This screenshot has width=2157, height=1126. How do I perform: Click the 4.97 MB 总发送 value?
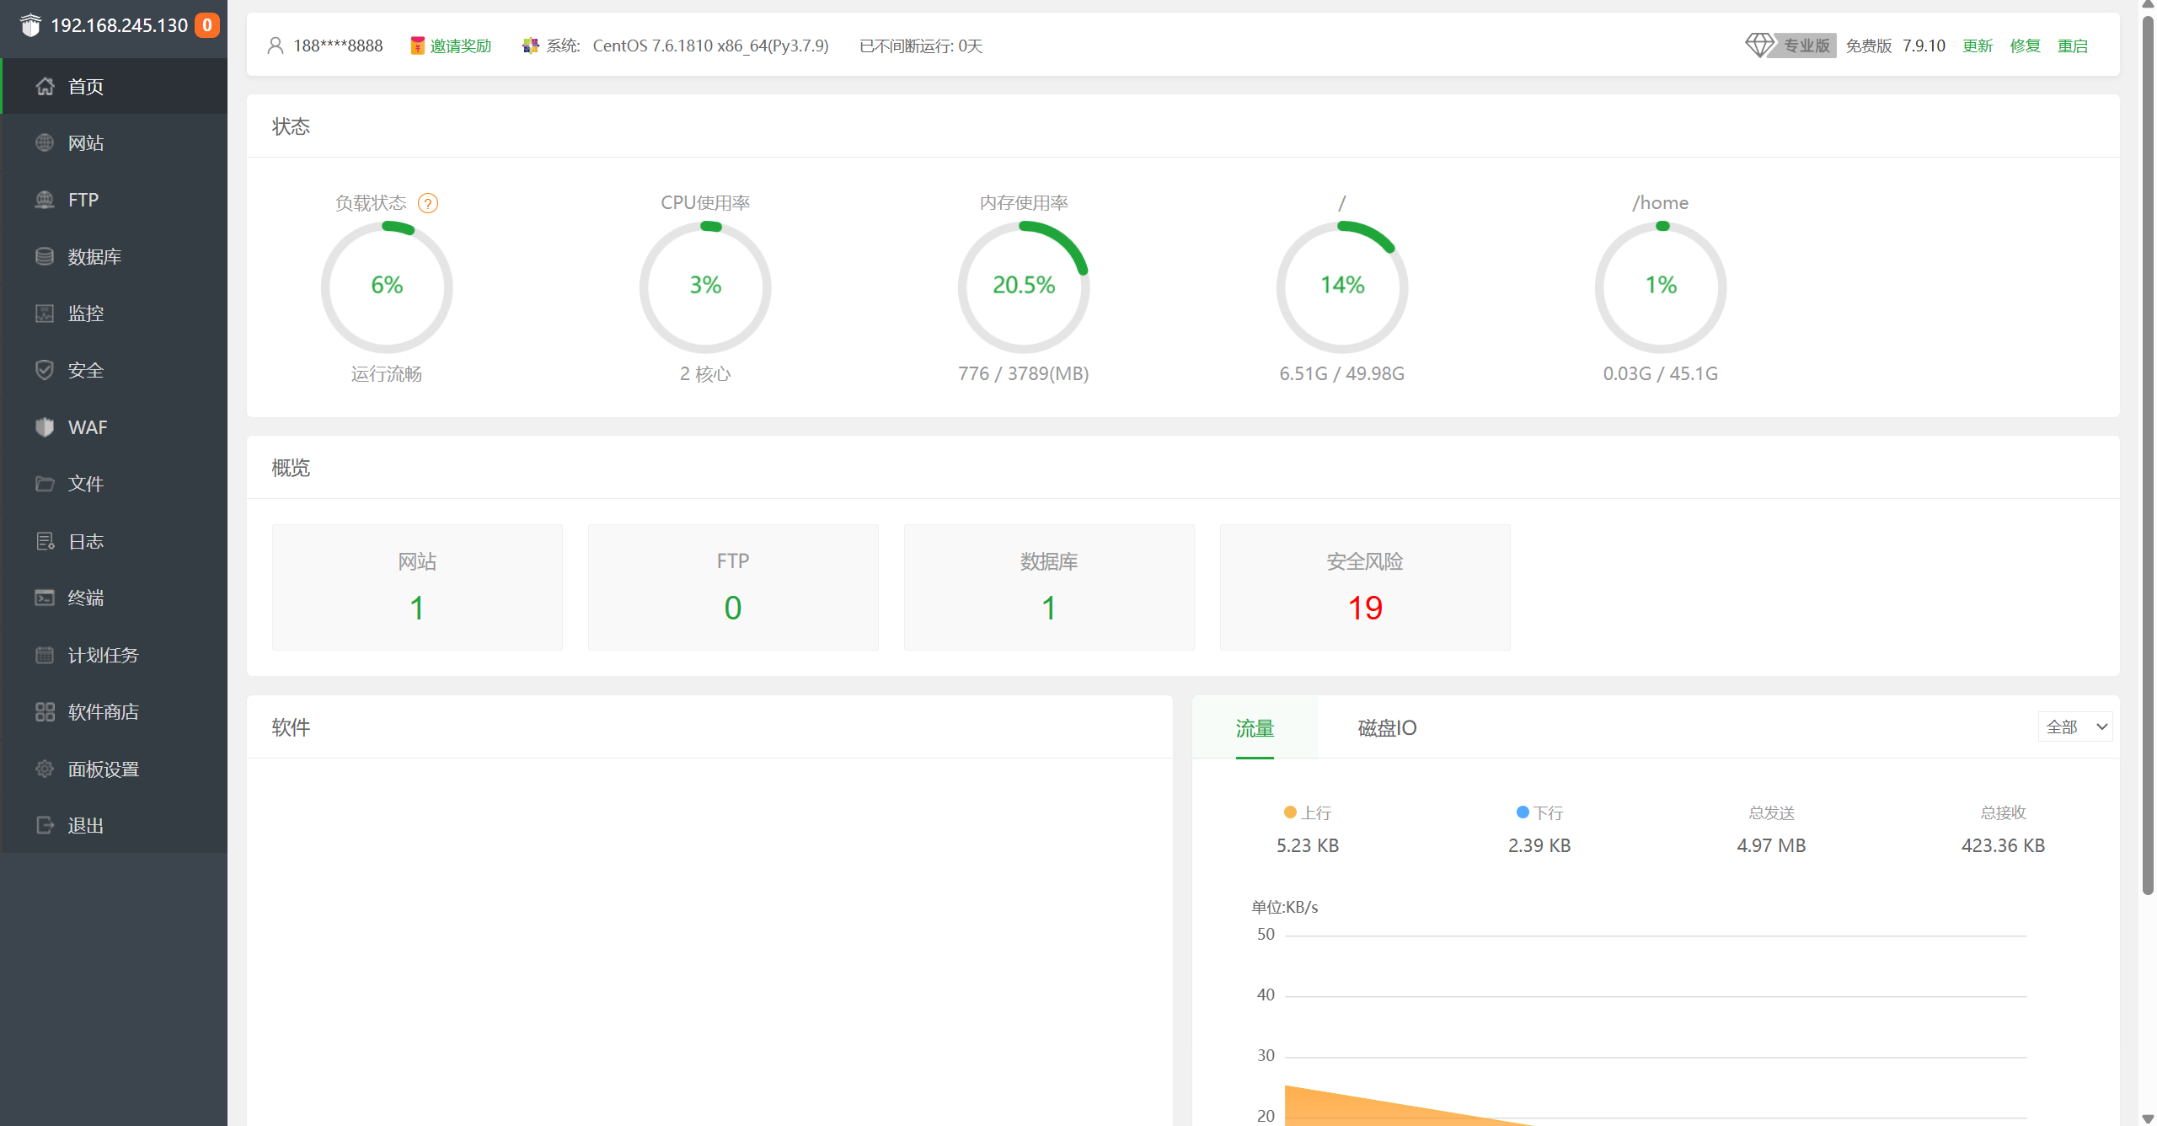pyautogui.click(x=1771, y=845)
